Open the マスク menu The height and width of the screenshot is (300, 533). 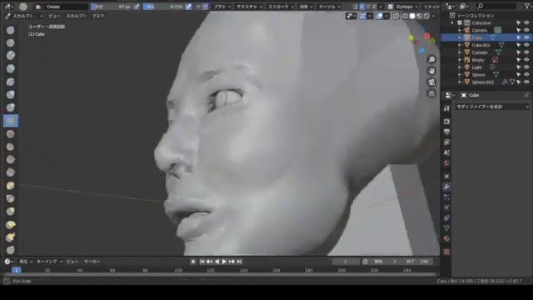[x=98, y=16]
